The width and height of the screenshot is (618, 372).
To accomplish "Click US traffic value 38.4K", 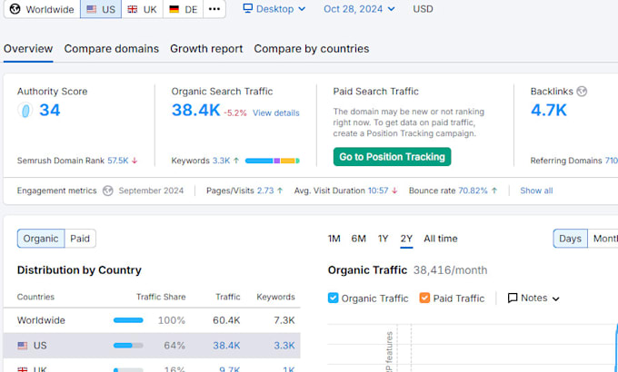I will (226, 346).
